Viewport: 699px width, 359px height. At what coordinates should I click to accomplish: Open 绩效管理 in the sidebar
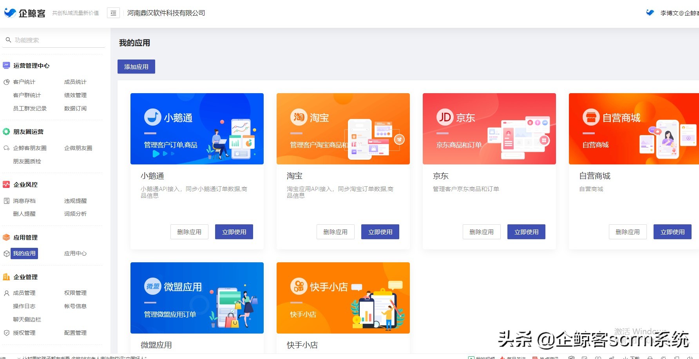75,95
